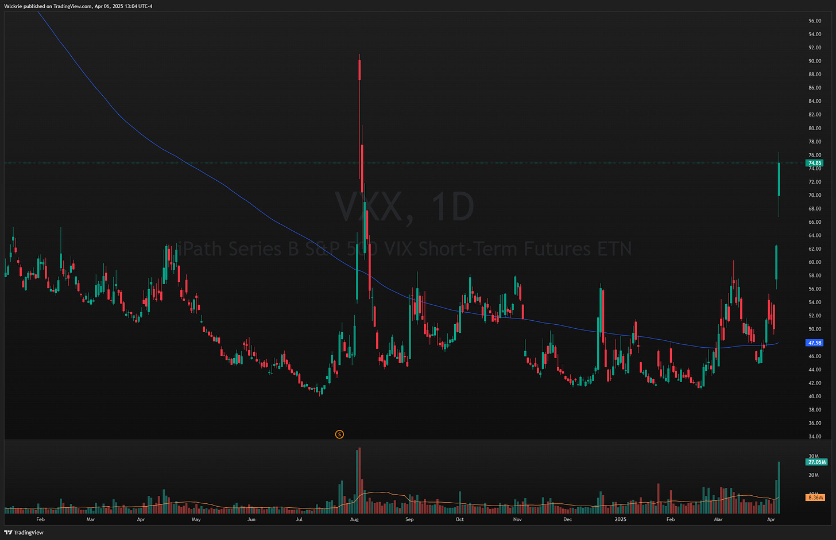Image resolution: width=836 pixels, height=540 pixels.
Task: Click the 70.00 price axis label
Action: (815, 195)
